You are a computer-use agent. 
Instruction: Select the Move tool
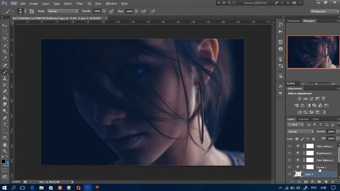[5, 25]
